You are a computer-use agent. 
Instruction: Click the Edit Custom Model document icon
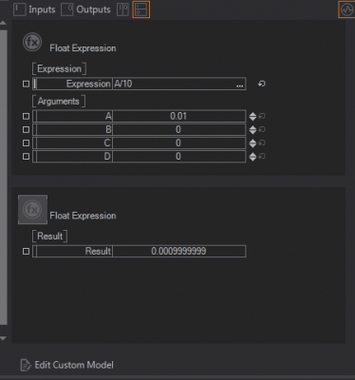[x=26, y=365]
